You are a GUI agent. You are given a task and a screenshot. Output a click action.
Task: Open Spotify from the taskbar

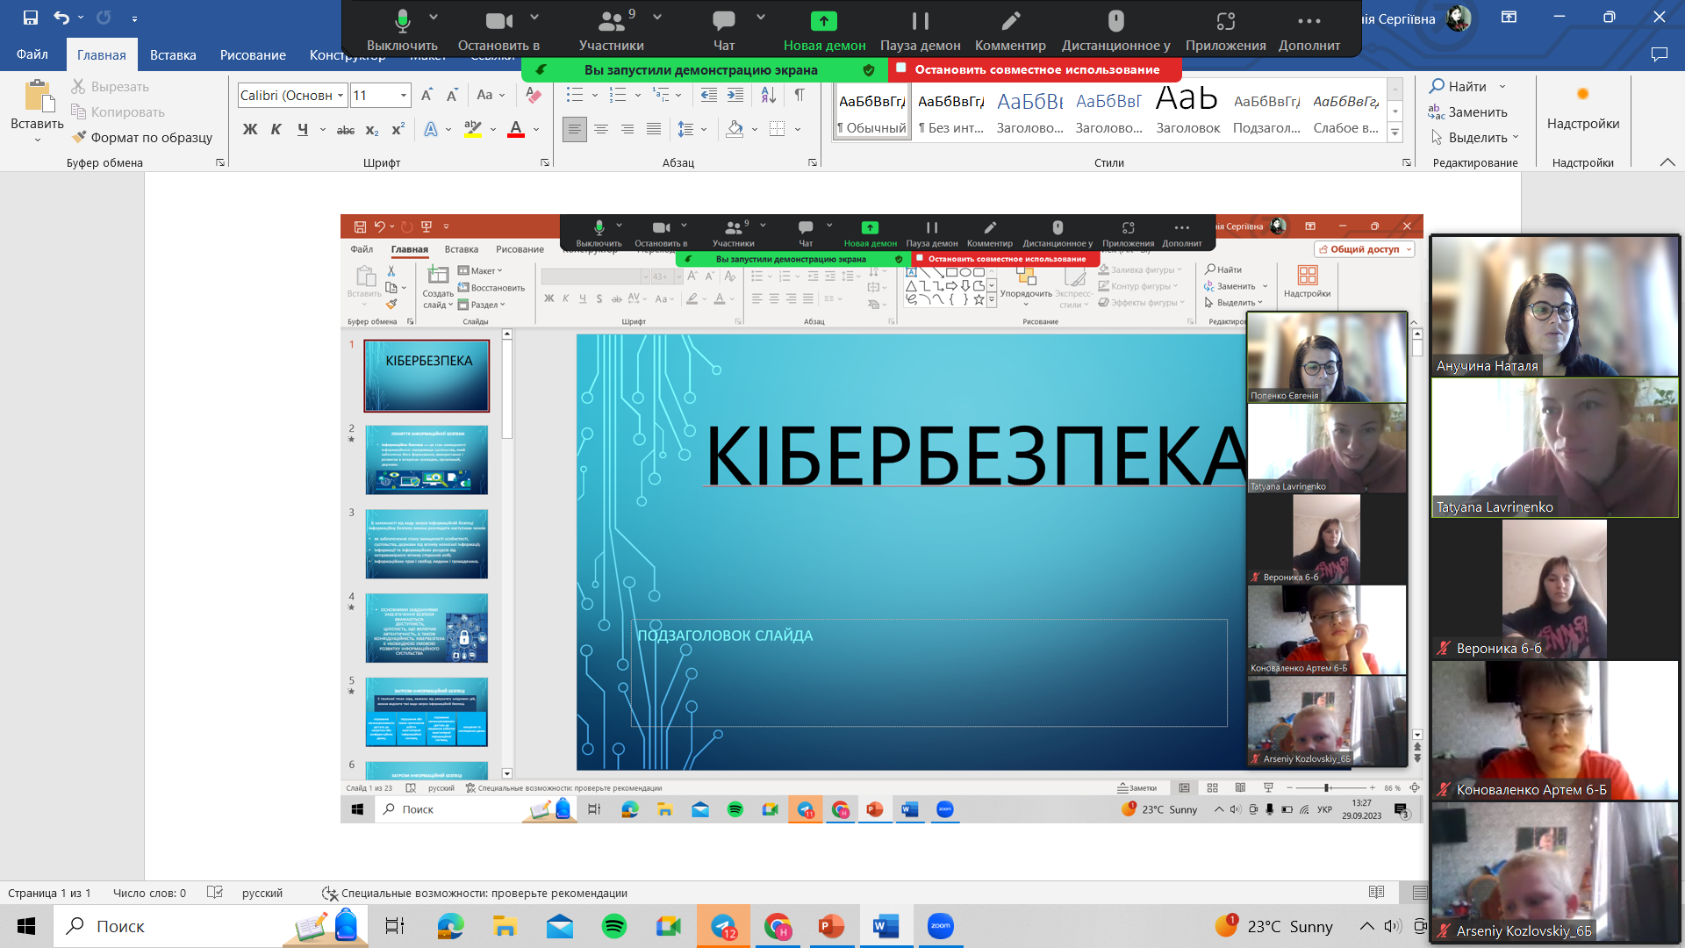[x=614, y=926]
